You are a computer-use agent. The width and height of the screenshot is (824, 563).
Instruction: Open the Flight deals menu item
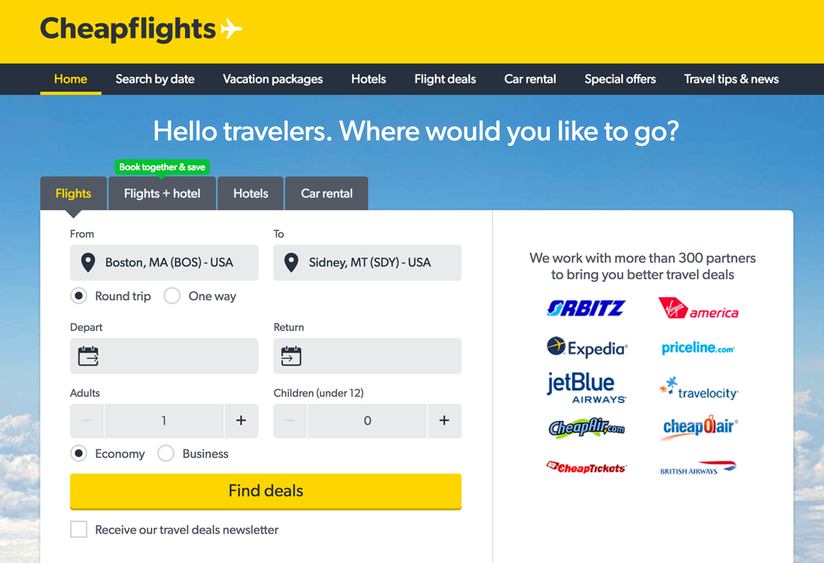point(445,80)
